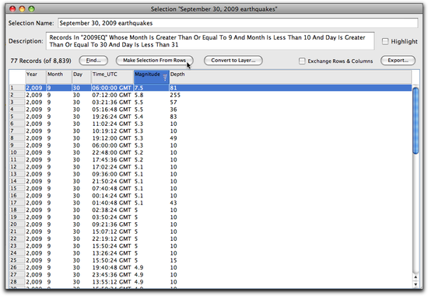Click time 10:19:12 GMT cell
Screen dimensions: 428x296
tap(112, 131)
